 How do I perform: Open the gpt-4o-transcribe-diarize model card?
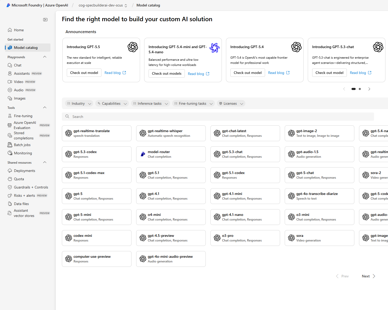[319, 196]
